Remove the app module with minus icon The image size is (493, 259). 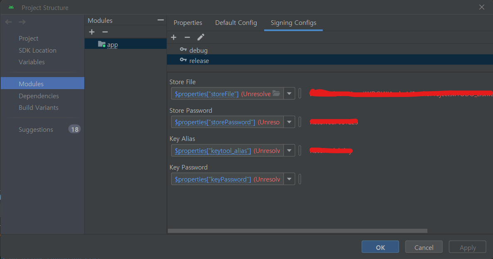tap(105, 32)
